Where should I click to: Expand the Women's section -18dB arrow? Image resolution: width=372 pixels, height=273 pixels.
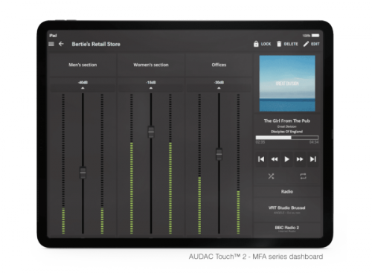click(x=151, y=89)
